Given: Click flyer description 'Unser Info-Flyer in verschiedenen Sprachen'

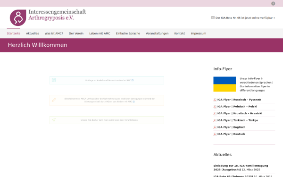Looking at the screenshot, I should [x=257, y=84].
